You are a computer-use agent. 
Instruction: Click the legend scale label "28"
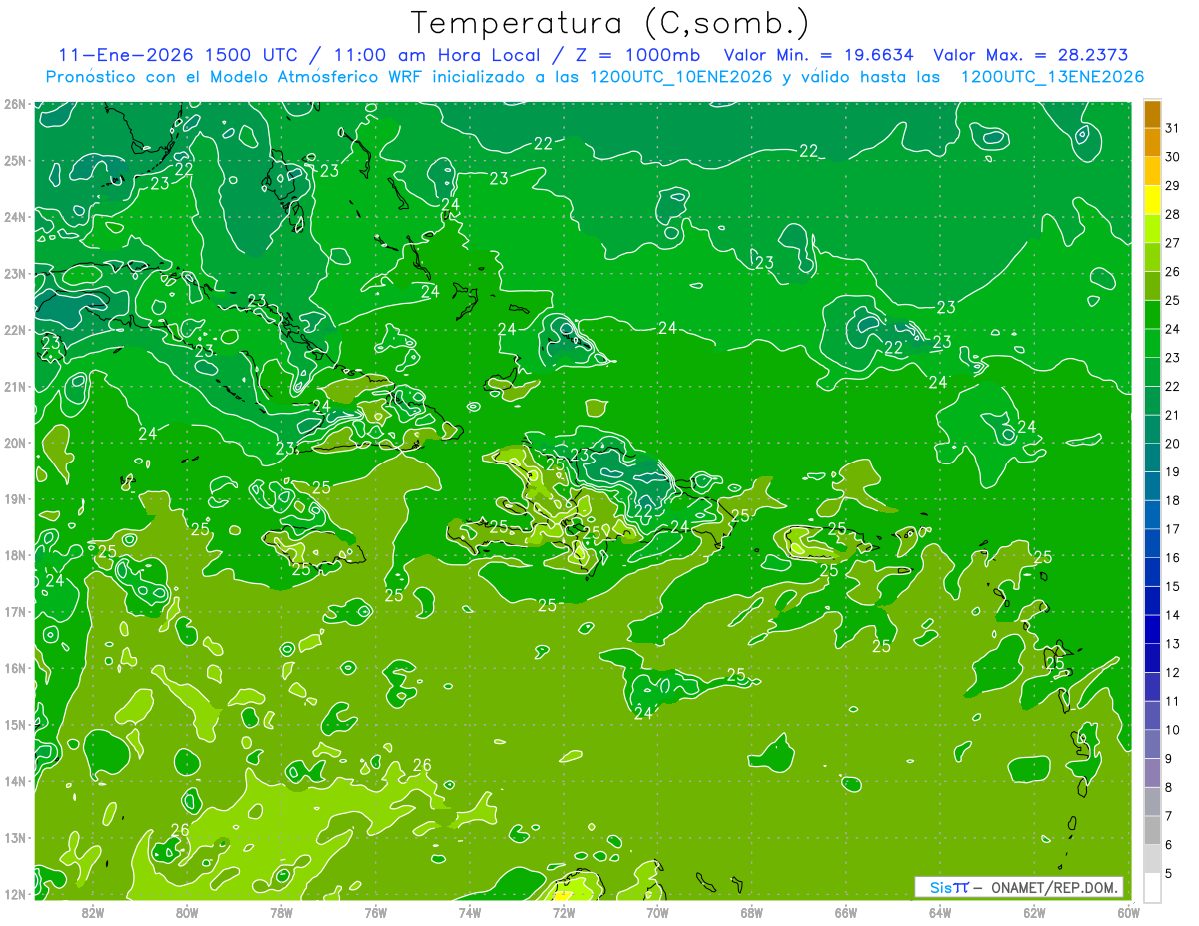point(1173,214)
